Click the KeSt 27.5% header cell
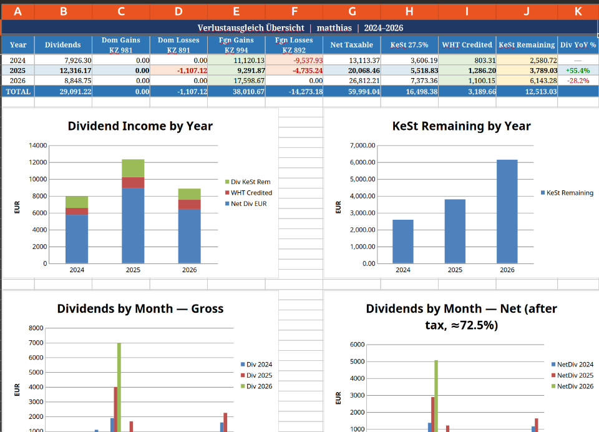This screenshot has width=599, height=432. coord(409,45)
